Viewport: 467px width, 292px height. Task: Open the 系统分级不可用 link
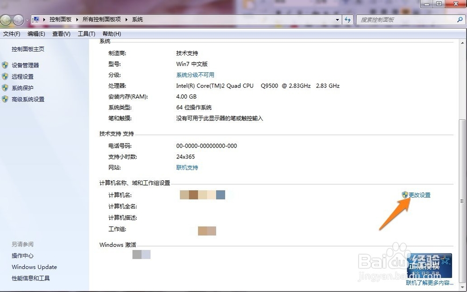195,75
